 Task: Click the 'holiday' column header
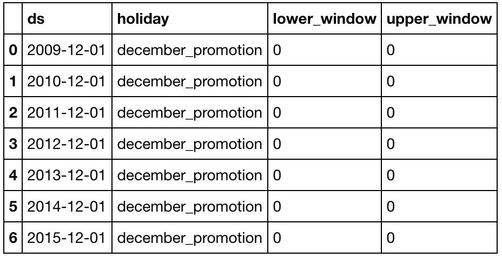click(x=143, y=19)
